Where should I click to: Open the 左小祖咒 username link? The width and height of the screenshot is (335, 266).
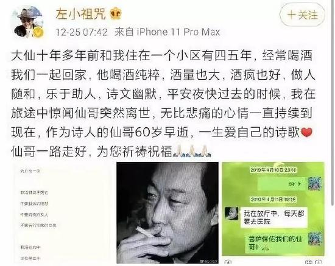[x=80, y=14]
